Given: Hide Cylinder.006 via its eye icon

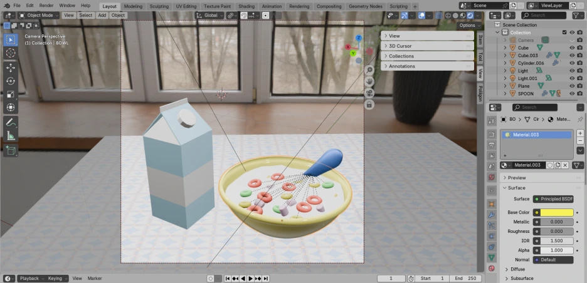Looking at the screenshot, I should click(572, 63).
